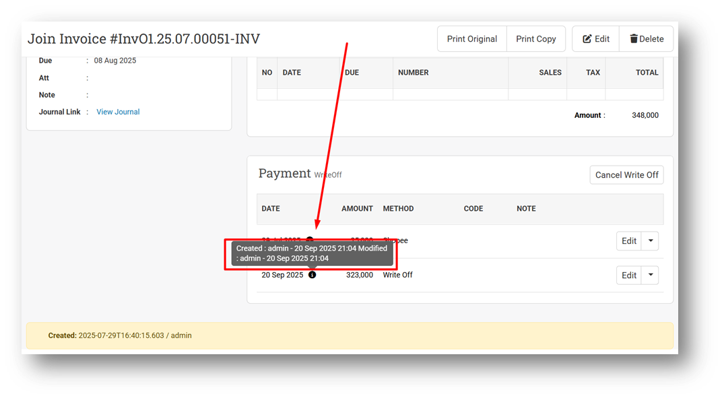Image resolution: width=722 pixels, height=398 pixels.
Task: Click the TAX column header
Action: (x=593, y=72)
